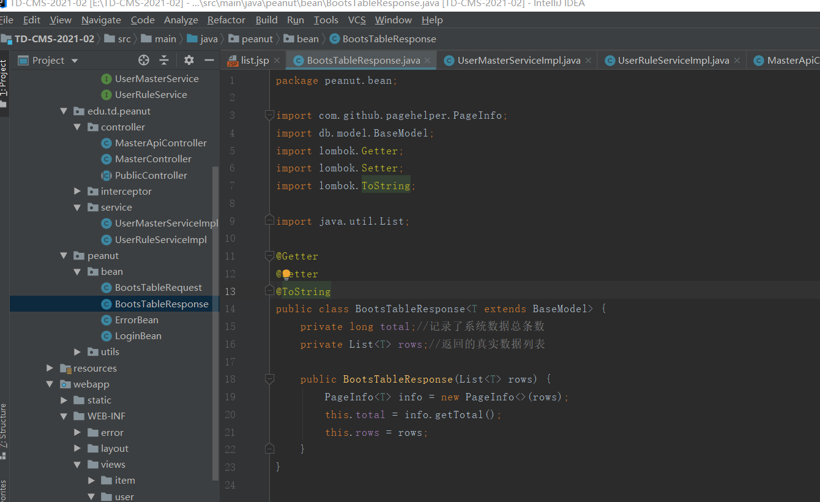820x502 pixels.
Task: Open the Refactor menu
Action: point(226,20)
